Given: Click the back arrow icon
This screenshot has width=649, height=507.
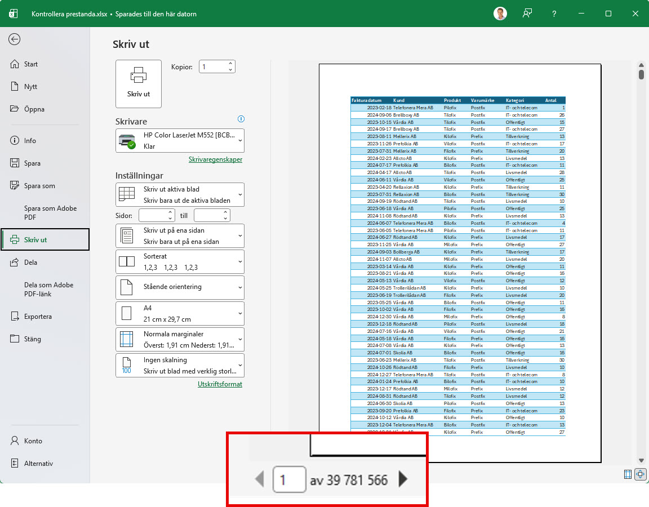Looking at the screenshot, I should 15,39.
